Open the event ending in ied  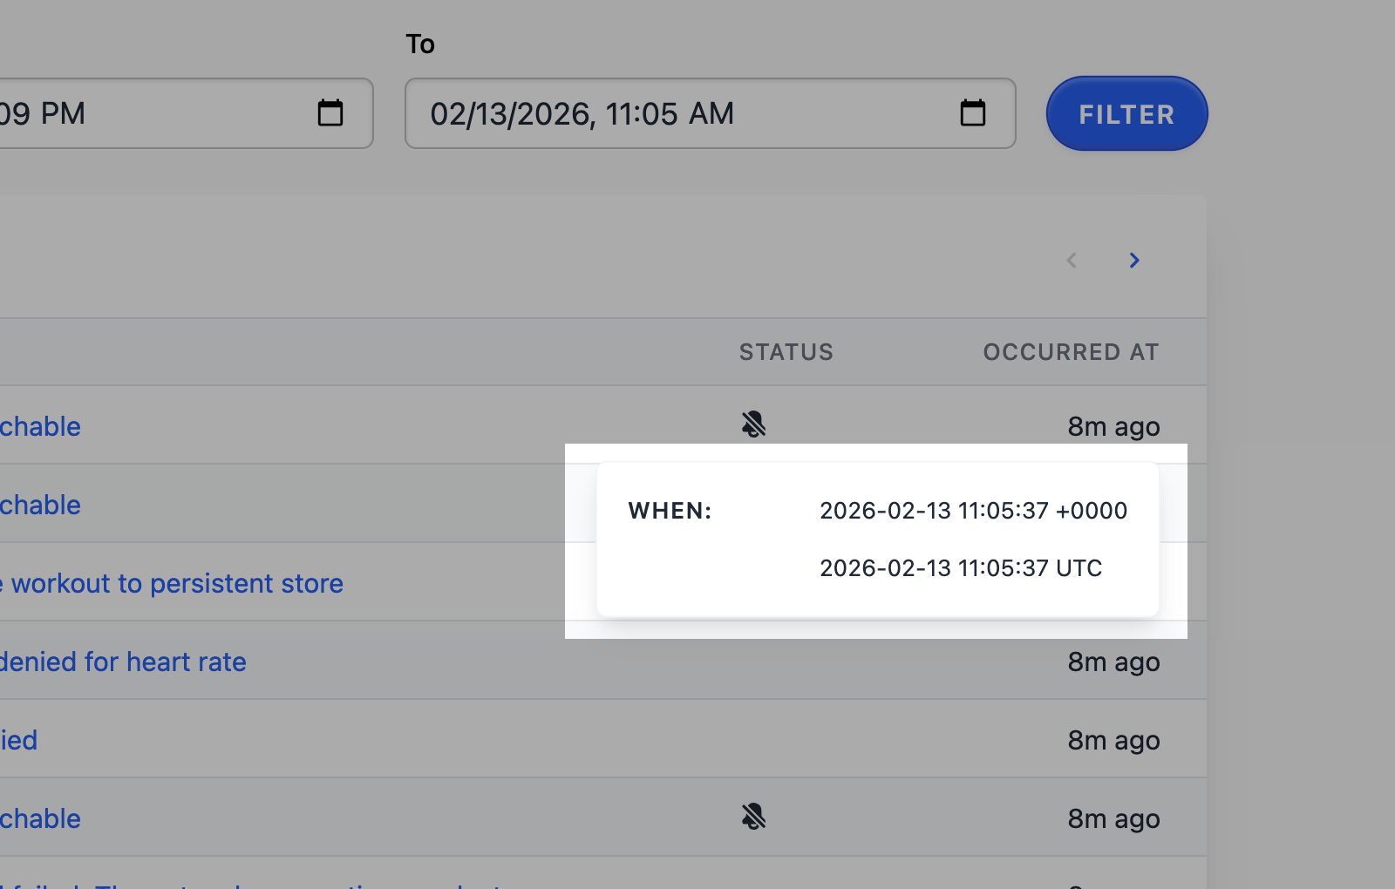coord(18,740)
